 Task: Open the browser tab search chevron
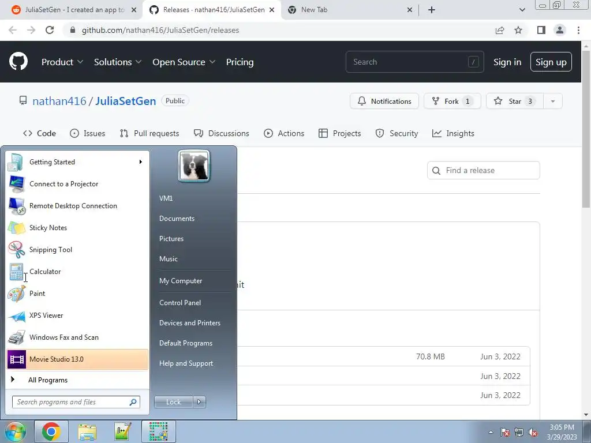pyautogui.click(x=522, y=10)
